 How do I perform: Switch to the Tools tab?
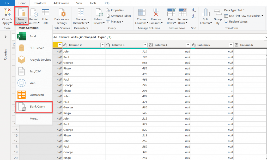[93, 3]
